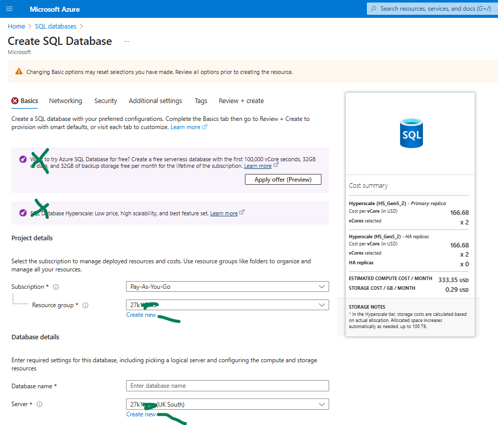Image resolution: width=498 pixels, height=425 pixels.
Task: Click external link icon in free offer box
Action: 276,165
